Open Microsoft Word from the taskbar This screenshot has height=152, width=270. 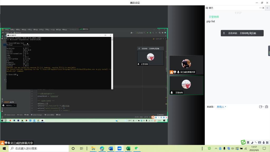110,149
